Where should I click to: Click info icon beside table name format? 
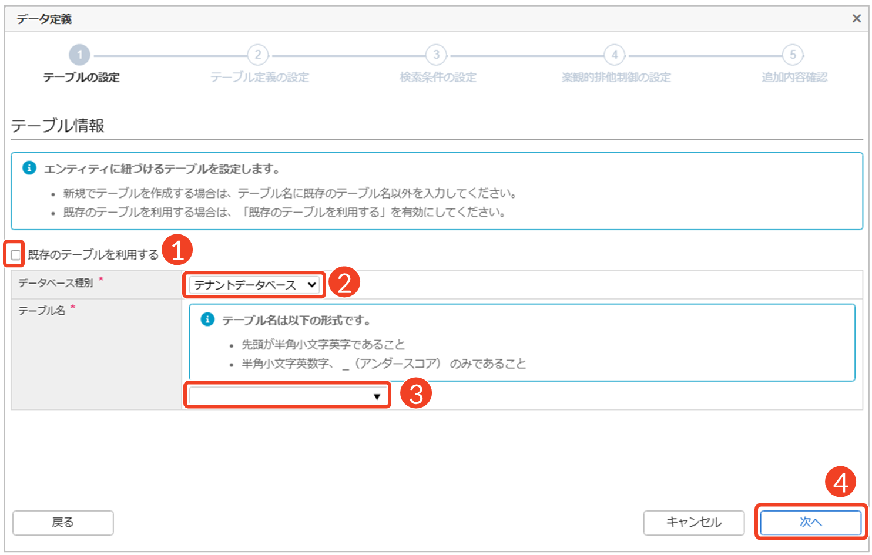[207, 319]
